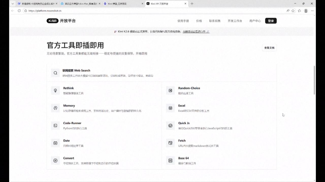Open 联系销售 in the navigation
The image size is (325, 182).
215,21
